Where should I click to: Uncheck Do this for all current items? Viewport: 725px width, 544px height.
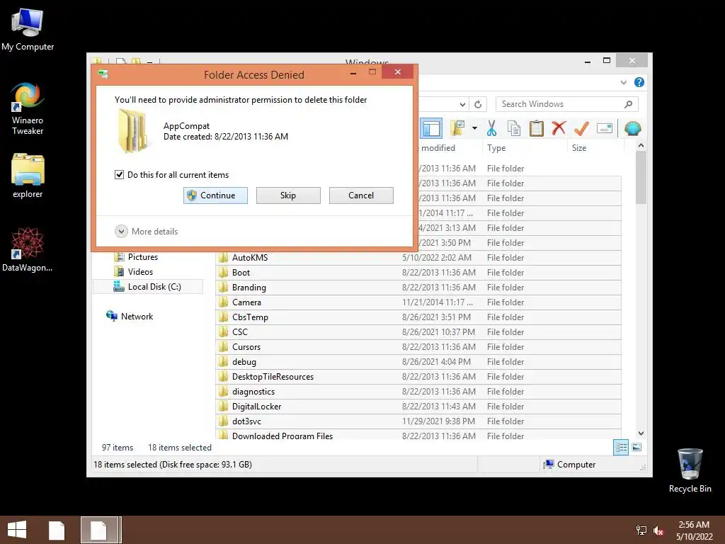tap(119, 174)
